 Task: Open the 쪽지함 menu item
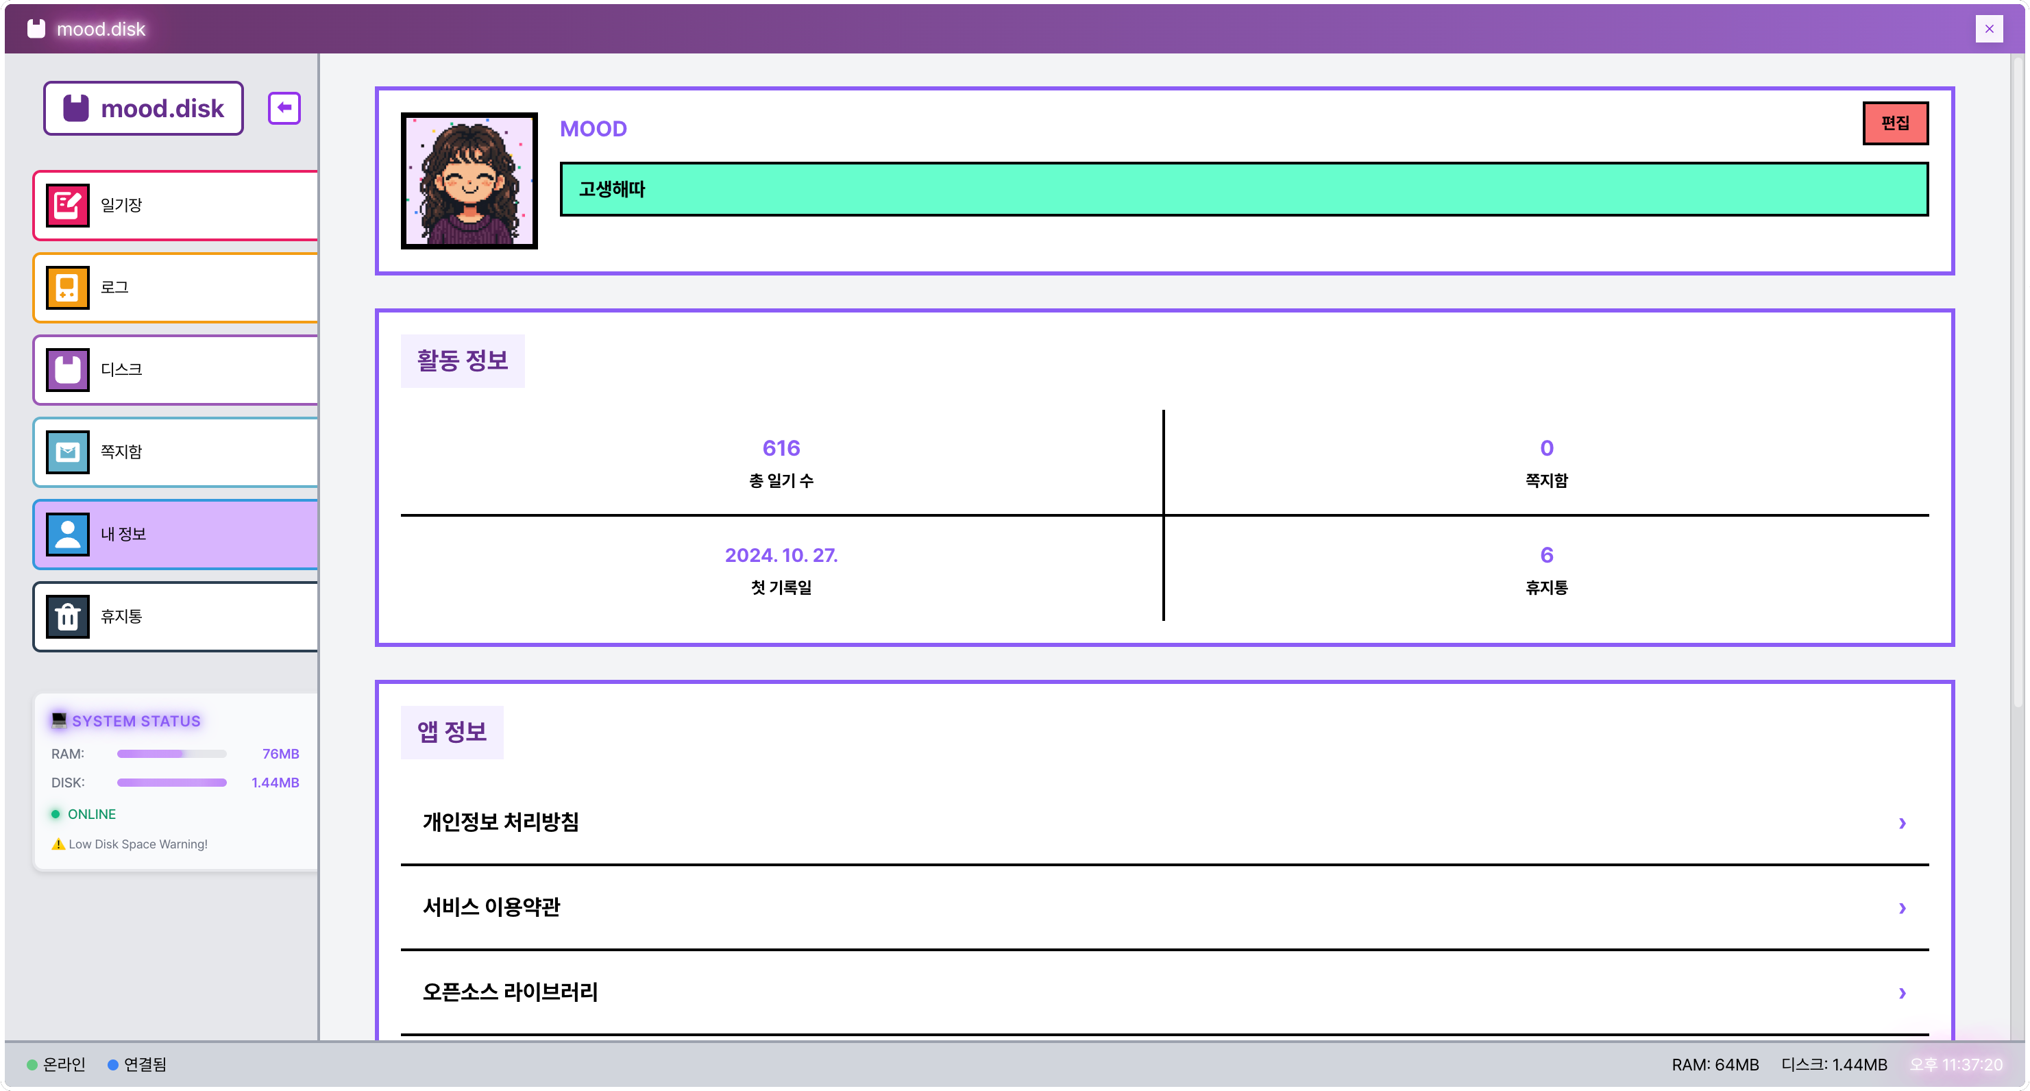[x=175, y=452]
